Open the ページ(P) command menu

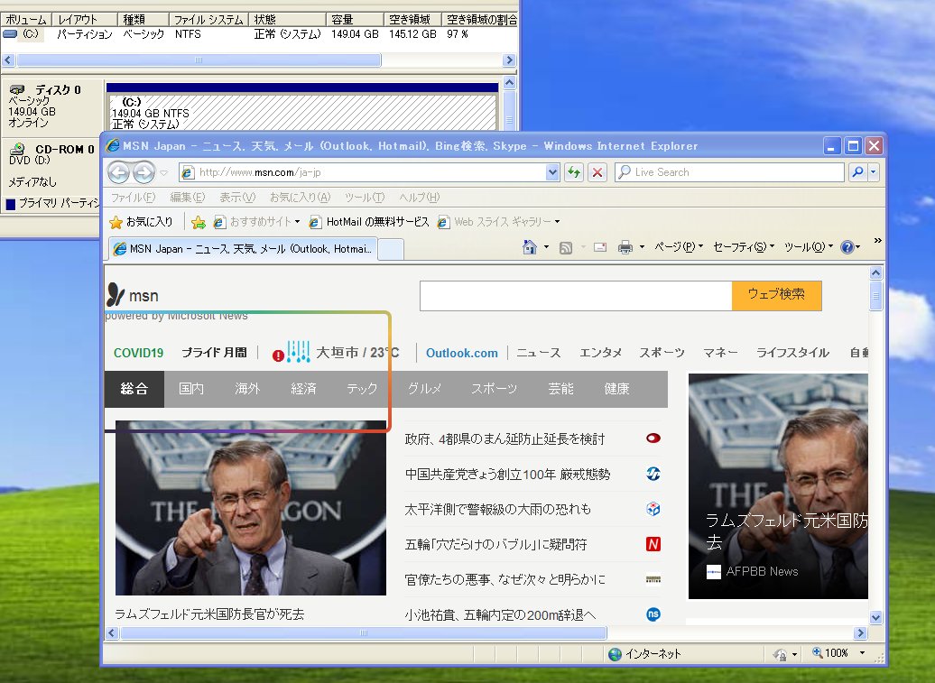(x=679, y=246)
